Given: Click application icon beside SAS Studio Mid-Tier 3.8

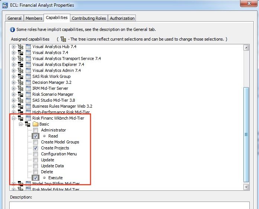Looking at the screenshot, I should pos(28,100).
